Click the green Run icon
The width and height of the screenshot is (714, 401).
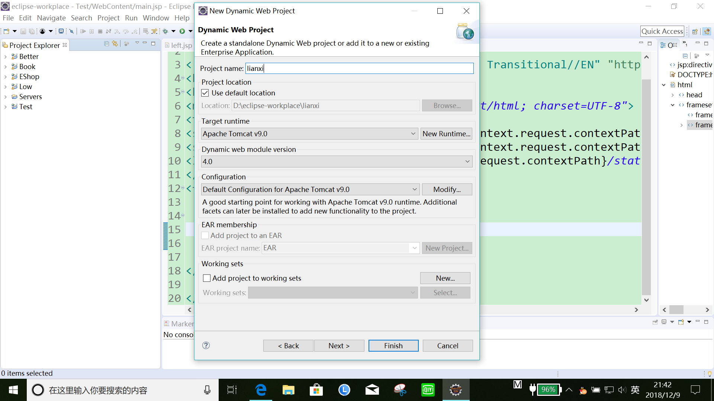pos(182,32)
